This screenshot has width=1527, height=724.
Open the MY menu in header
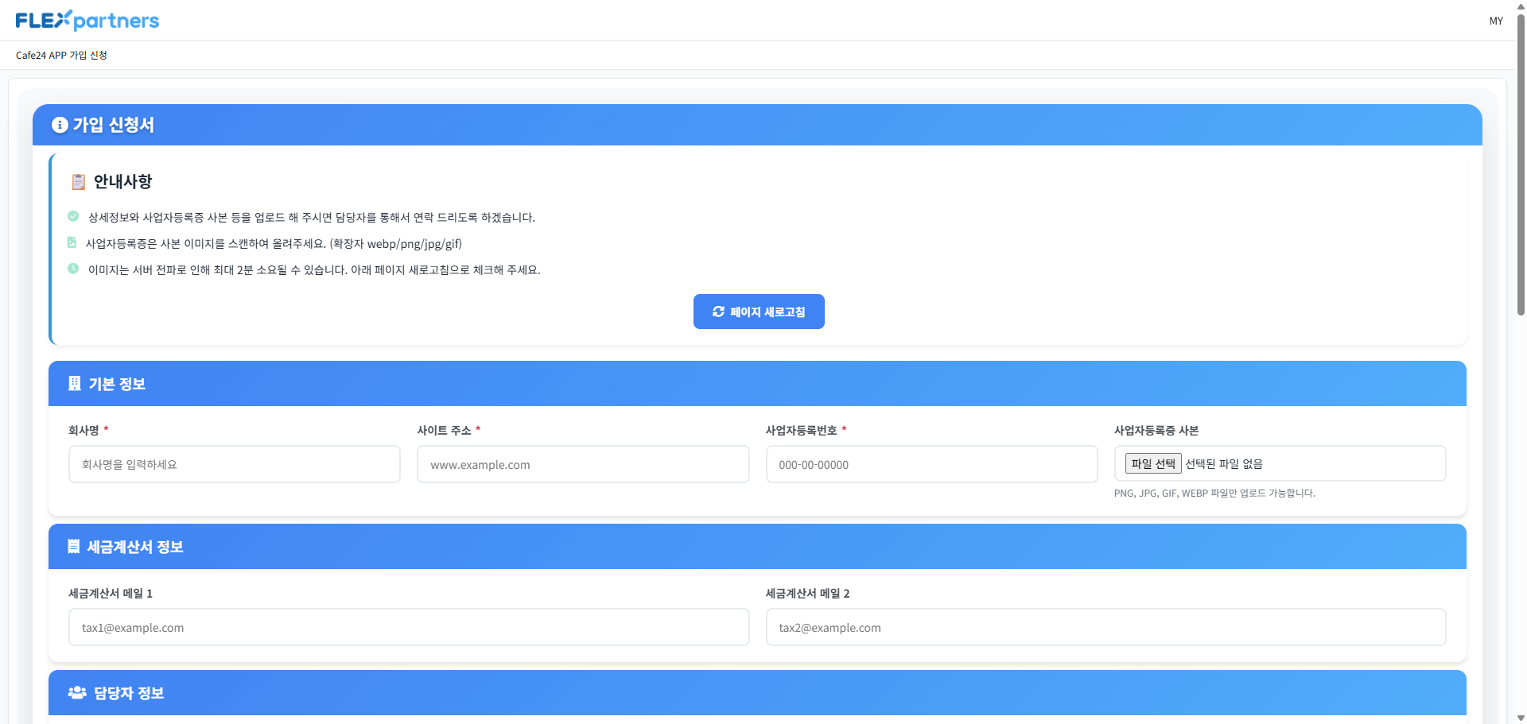1495,21
